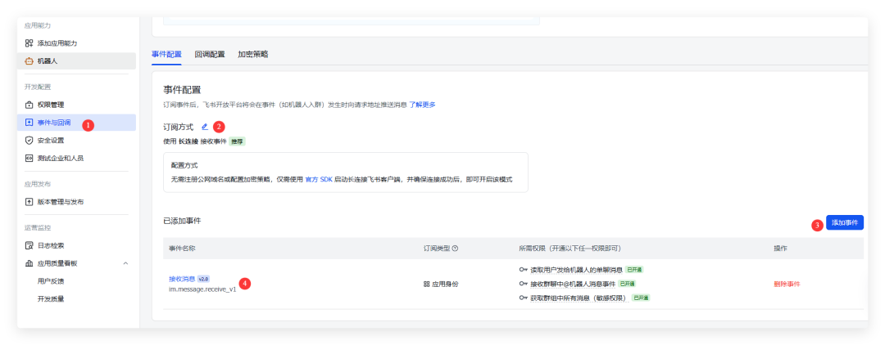The image size is (885, 345).
Task: Click the 添加事件 button
Action: coord(844,222)
